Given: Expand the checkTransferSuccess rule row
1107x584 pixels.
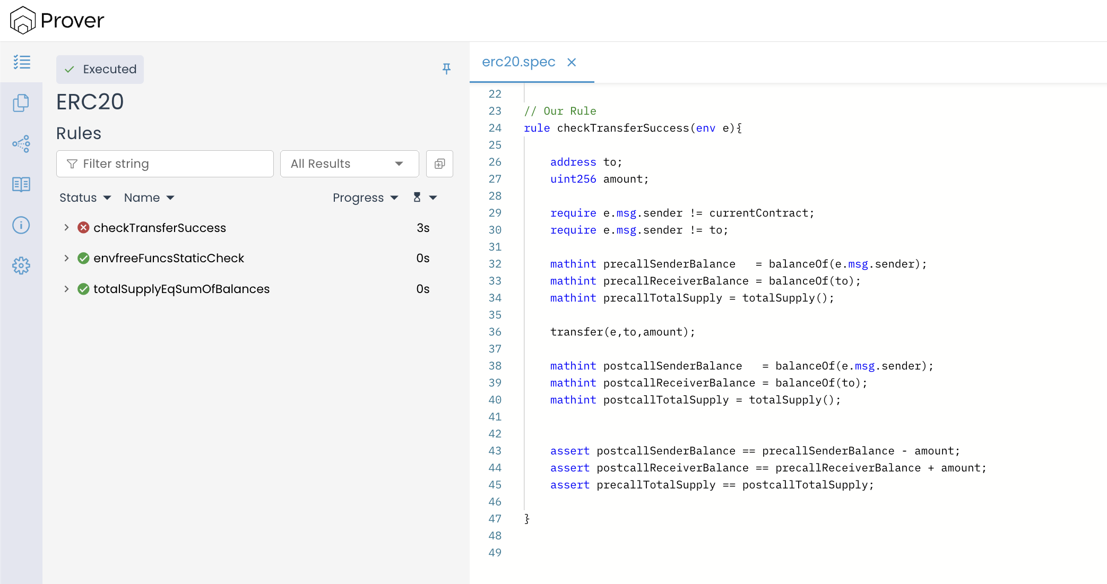Looking at the screenshot, I should coord(66,228).
